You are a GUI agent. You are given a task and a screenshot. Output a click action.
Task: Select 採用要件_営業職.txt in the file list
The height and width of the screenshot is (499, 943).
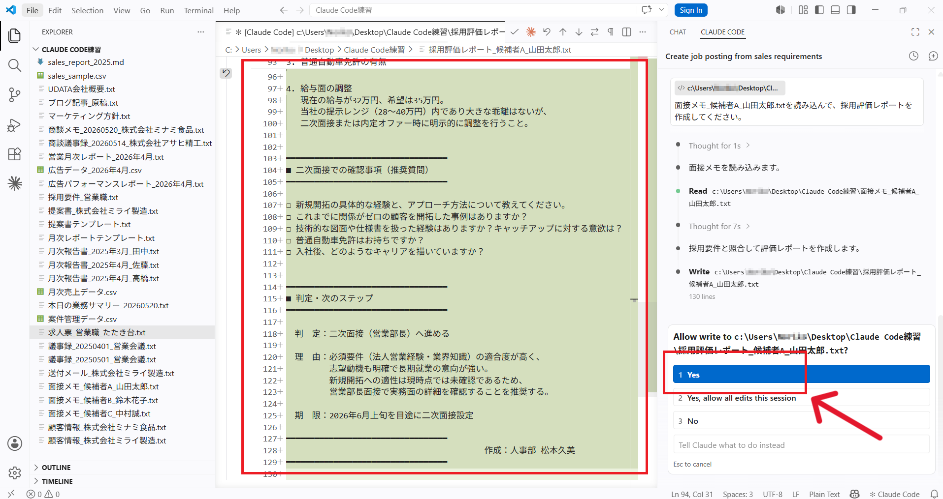pyautogui.click(x=123, y=197)
